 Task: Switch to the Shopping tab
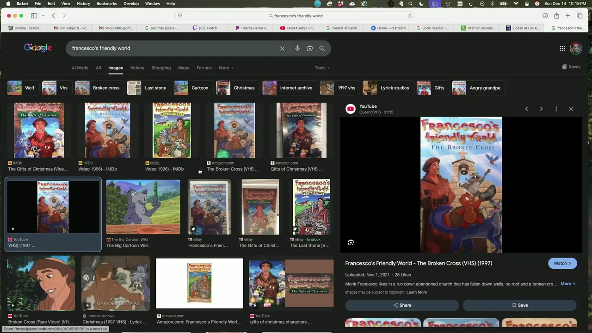[x=161, y=68]
